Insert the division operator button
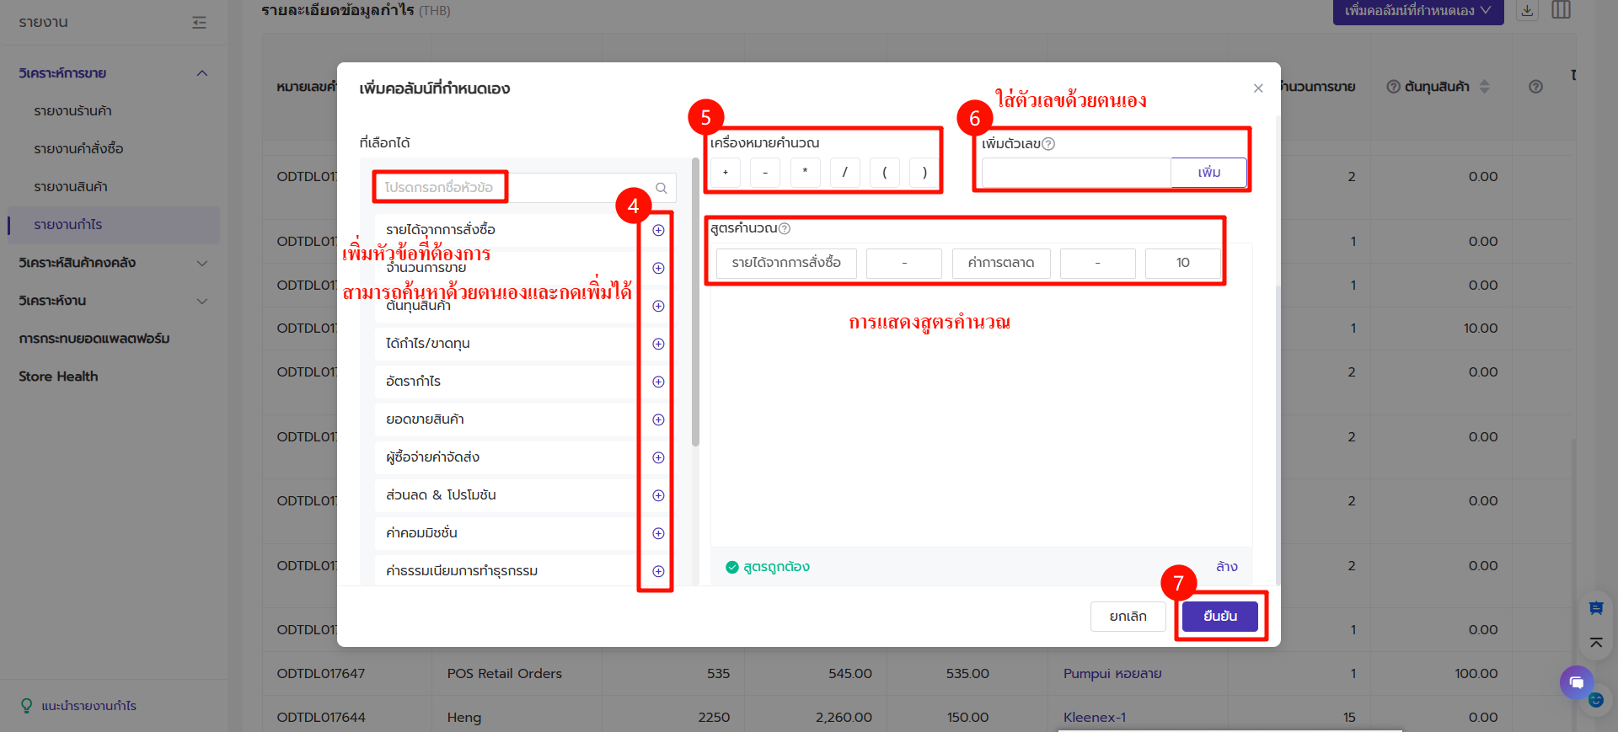The width and height of the screenshot is (1618, 732). [x=844, y=173]
